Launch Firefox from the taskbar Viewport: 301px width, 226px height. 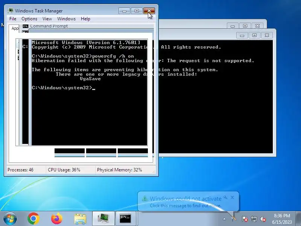57,218
